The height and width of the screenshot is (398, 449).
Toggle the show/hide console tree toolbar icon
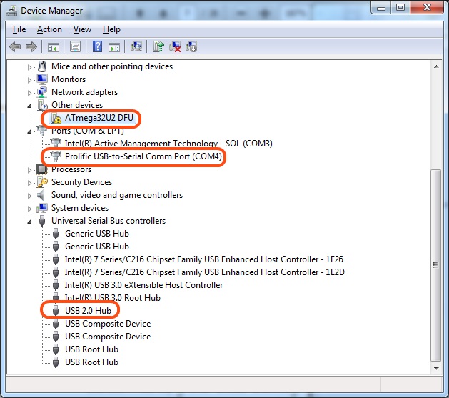click(54, 46)
